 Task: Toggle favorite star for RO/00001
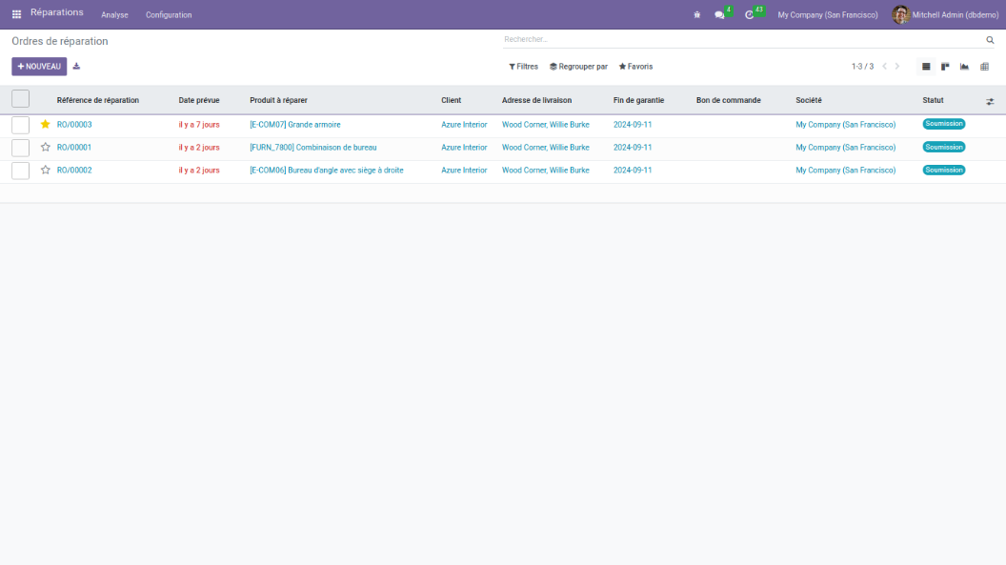(46, 148)
